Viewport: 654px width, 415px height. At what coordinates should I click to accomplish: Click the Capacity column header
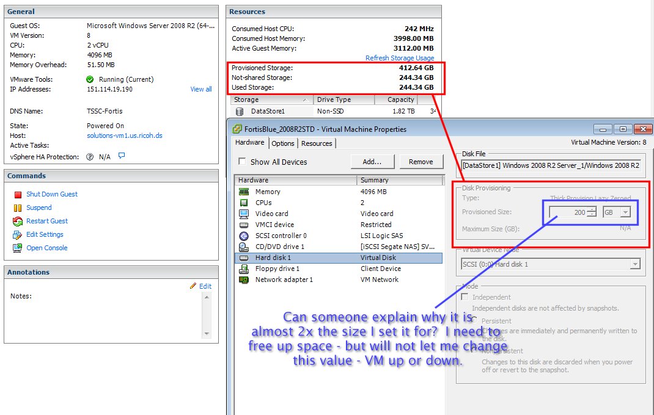(396, 100)
